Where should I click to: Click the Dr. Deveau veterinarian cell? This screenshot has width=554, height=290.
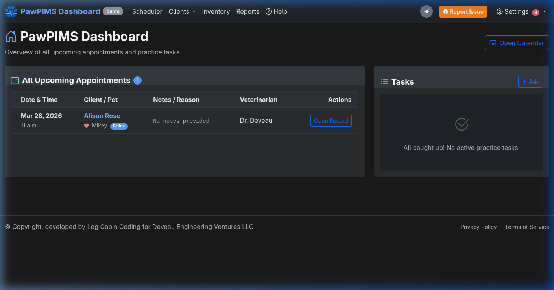tap(256, 120)
